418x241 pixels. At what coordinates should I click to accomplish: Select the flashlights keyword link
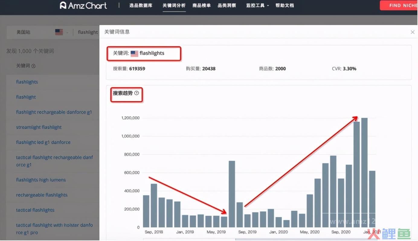pyautogui.click(x=27, y=82)
